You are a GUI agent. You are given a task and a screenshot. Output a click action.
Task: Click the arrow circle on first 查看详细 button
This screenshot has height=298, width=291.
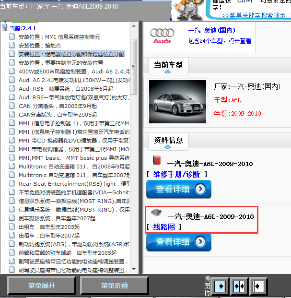tap(200, 189)
